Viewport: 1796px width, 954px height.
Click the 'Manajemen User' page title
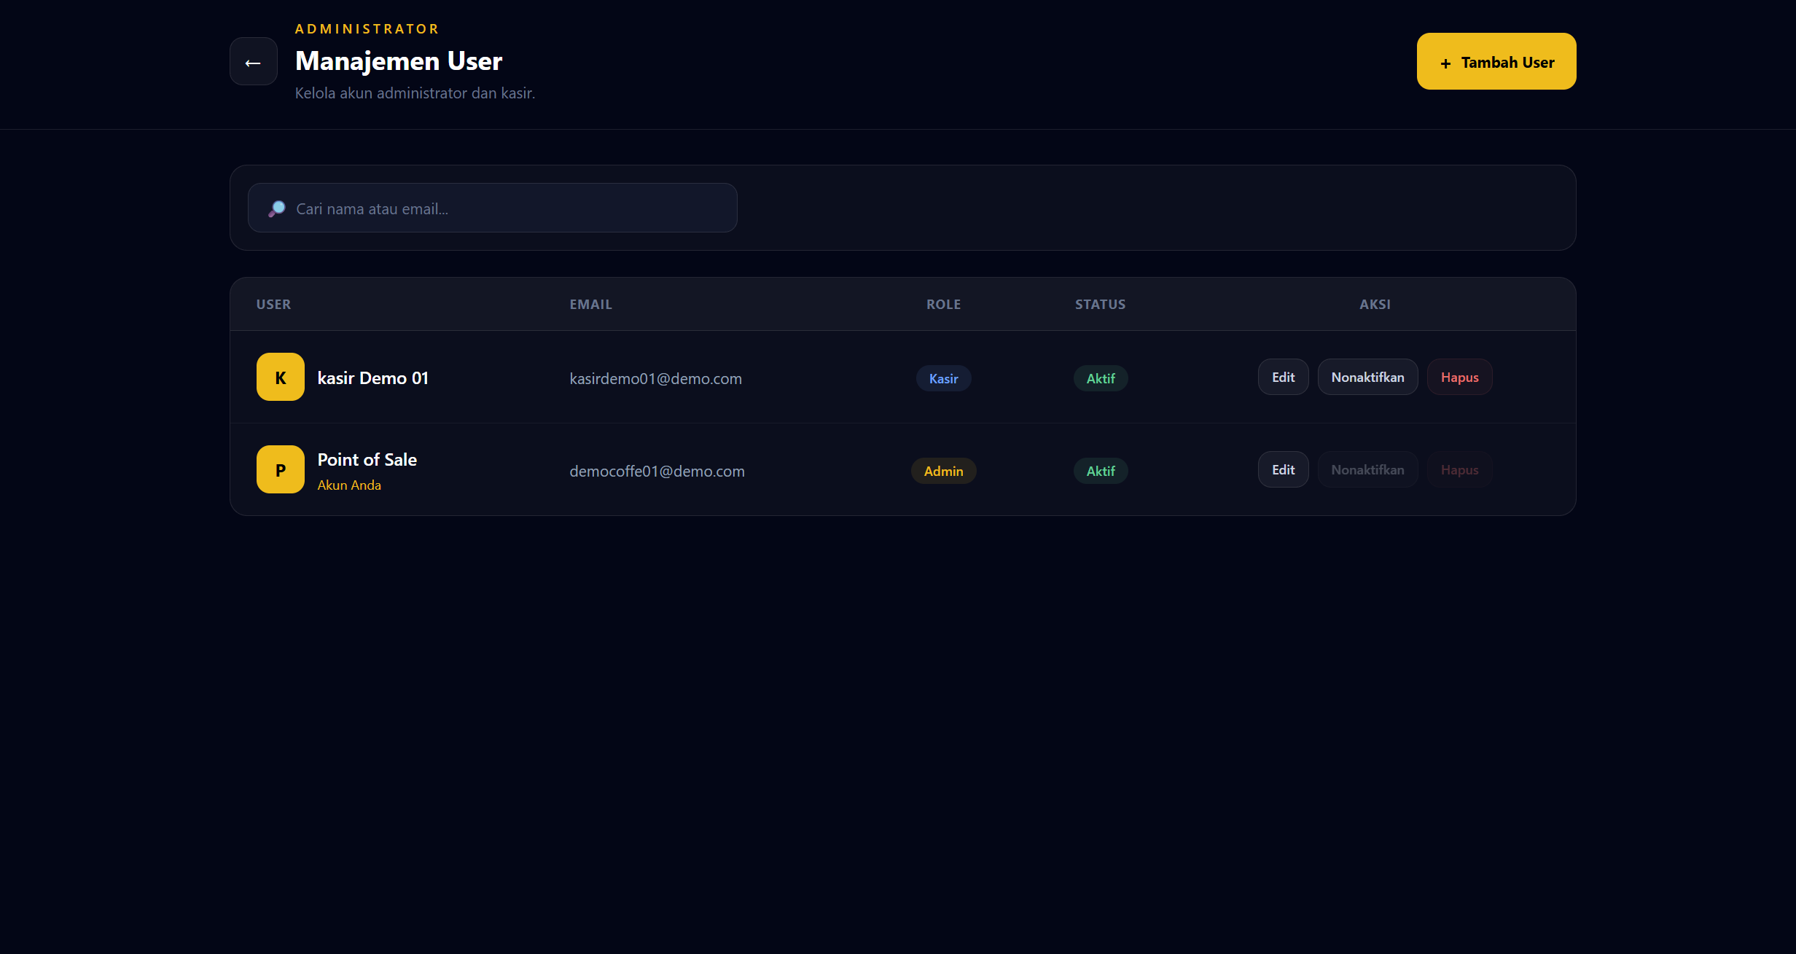coord(399,60)
